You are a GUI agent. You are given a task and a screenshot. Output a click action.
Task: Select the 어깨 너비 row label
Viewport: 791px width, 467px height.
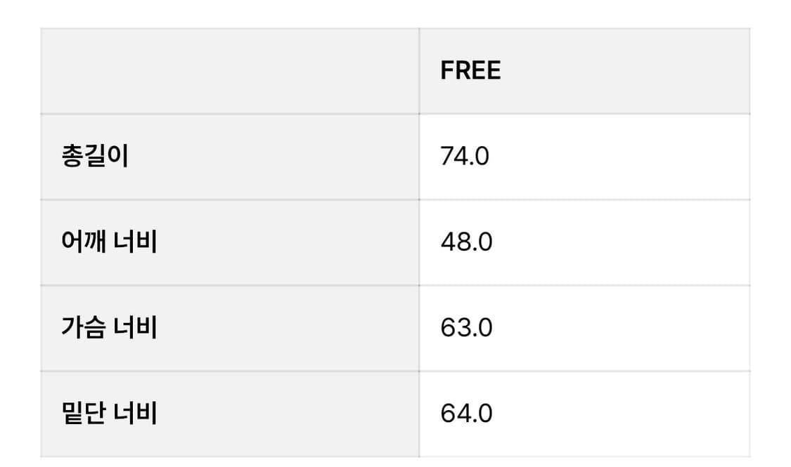click(109, 242)
